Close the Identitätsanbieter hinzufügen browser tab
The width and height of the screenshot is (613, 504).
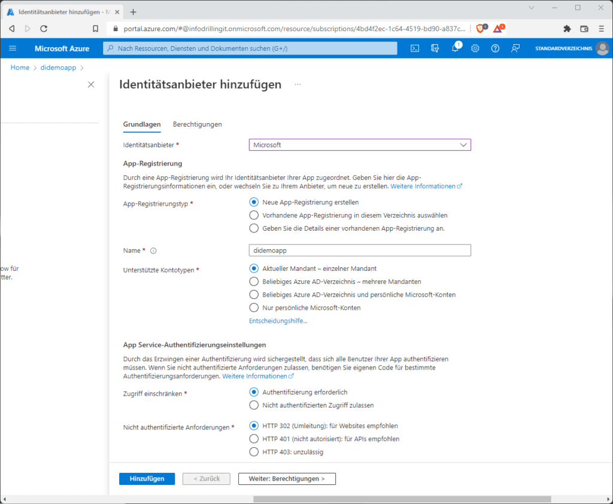click(117, 12)
